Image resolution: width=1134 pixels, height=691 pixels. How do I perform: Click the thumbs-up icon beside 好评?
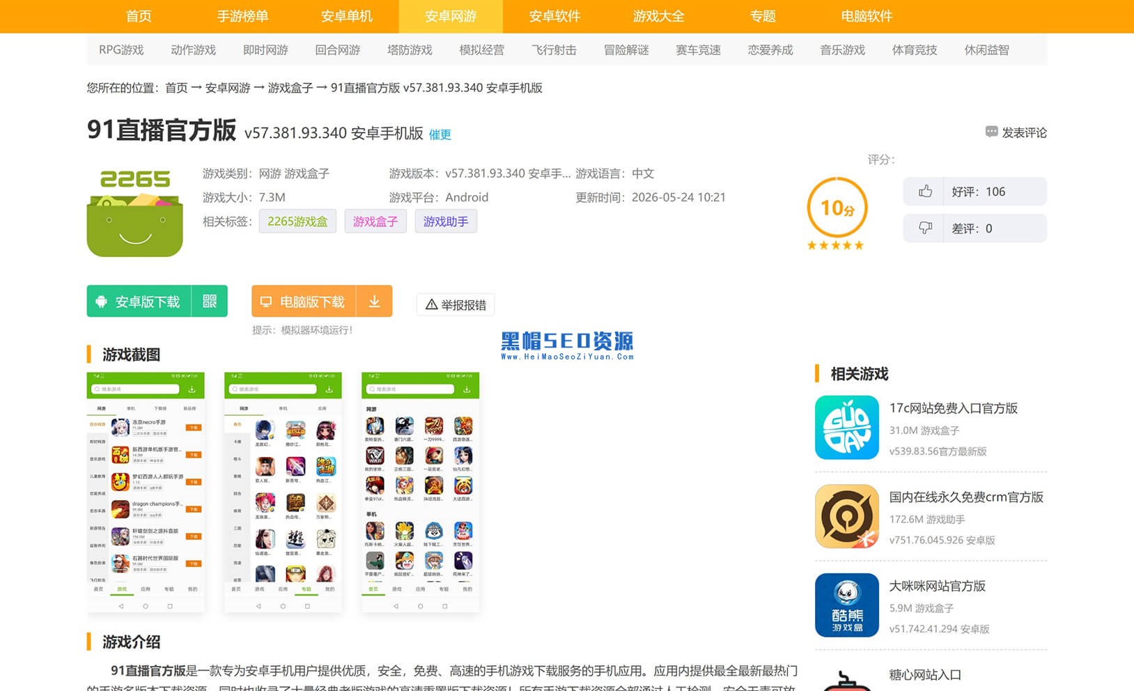925,192
